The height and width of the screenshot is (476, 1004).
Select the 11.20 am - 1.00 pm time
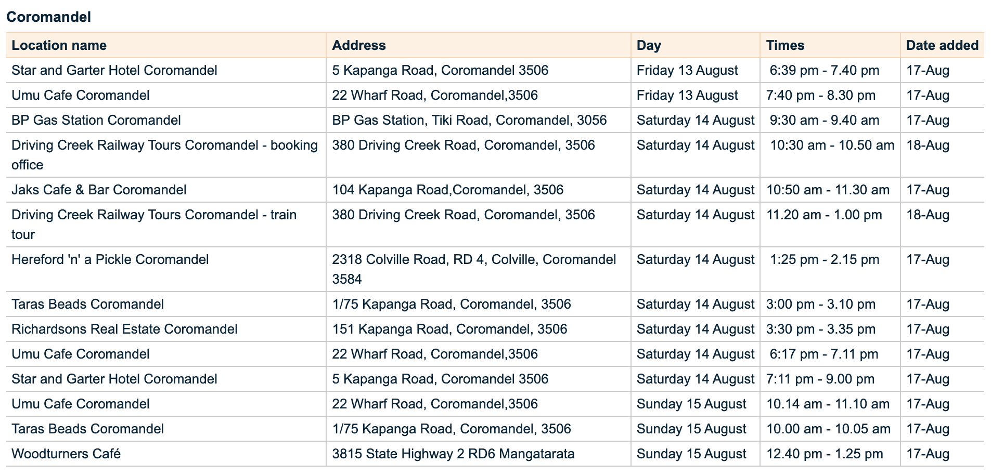tap(824, 215)
